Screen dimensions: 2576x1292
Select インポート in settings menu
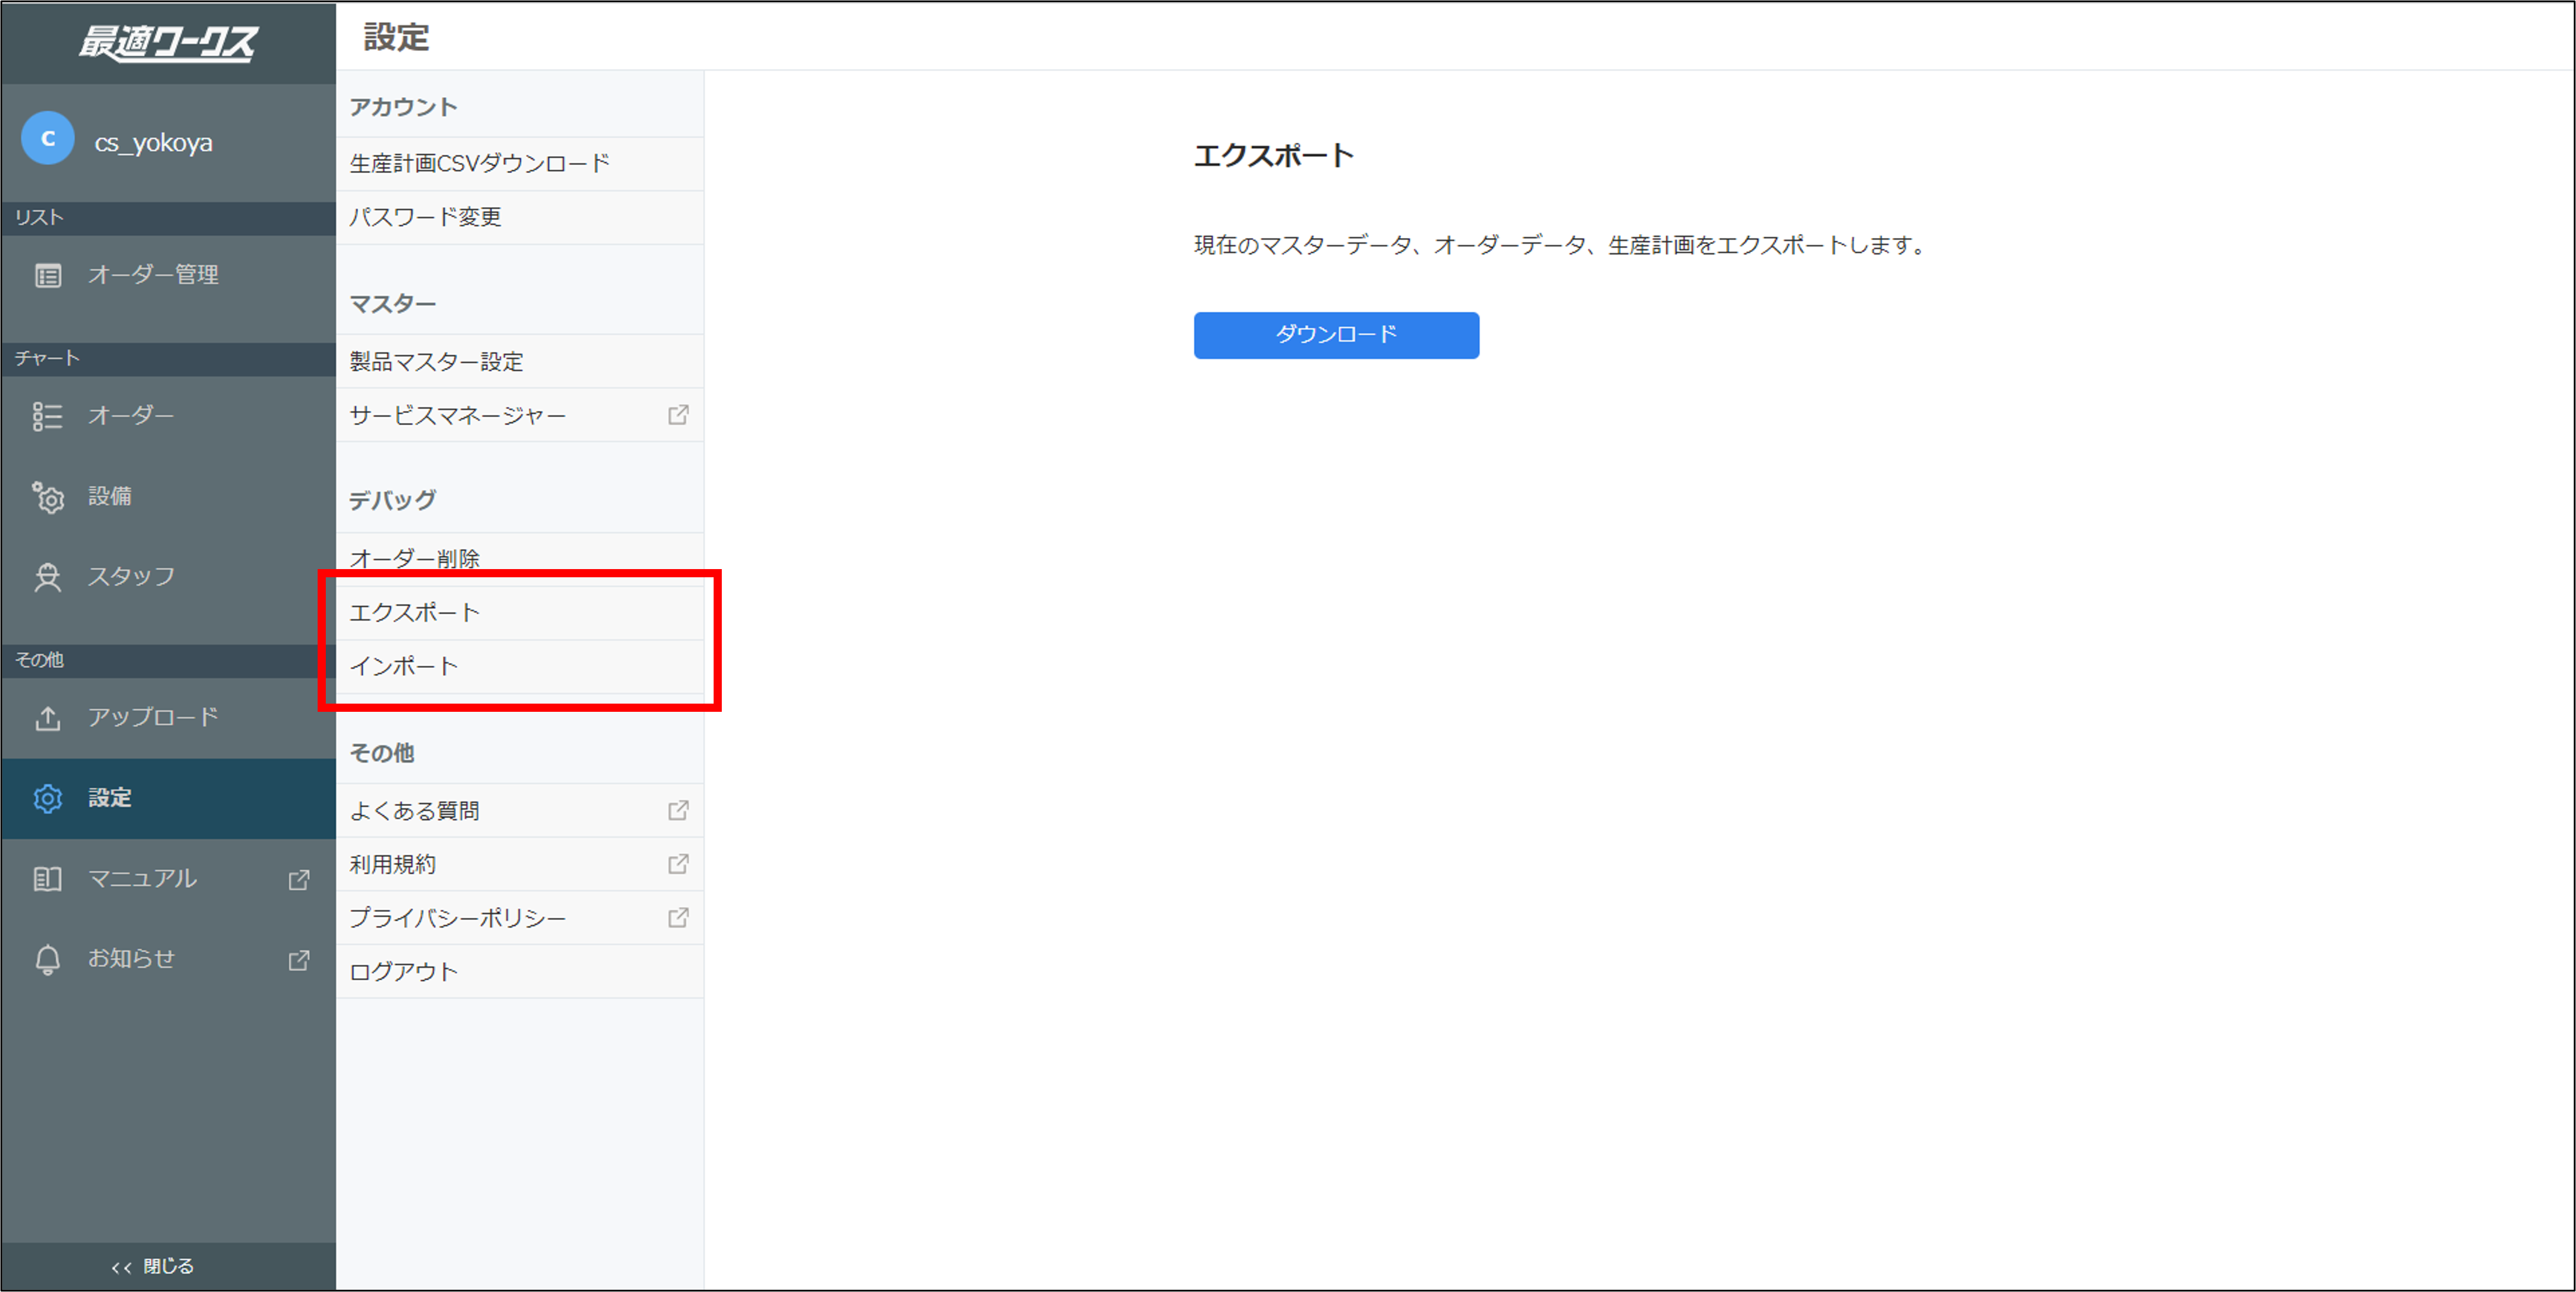click(520, 666)
